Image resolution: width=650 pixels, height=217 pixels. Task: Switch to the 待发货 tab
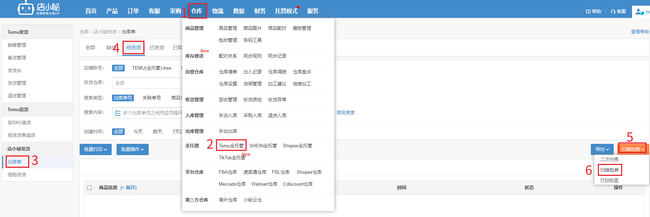(134, 47)
